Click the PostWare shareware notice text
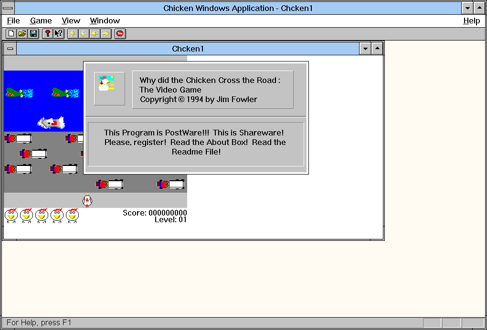Image resolution: width=487 pixels, height=330 pixels. pyautogui.click(x=195, y=142)
